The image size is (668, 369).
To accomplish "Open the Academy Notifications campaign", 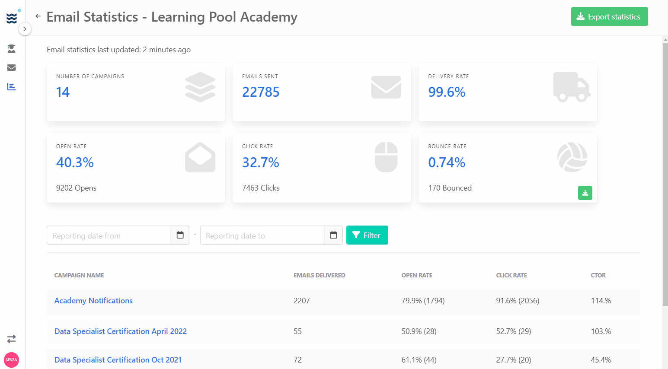I will coord(93,301).
